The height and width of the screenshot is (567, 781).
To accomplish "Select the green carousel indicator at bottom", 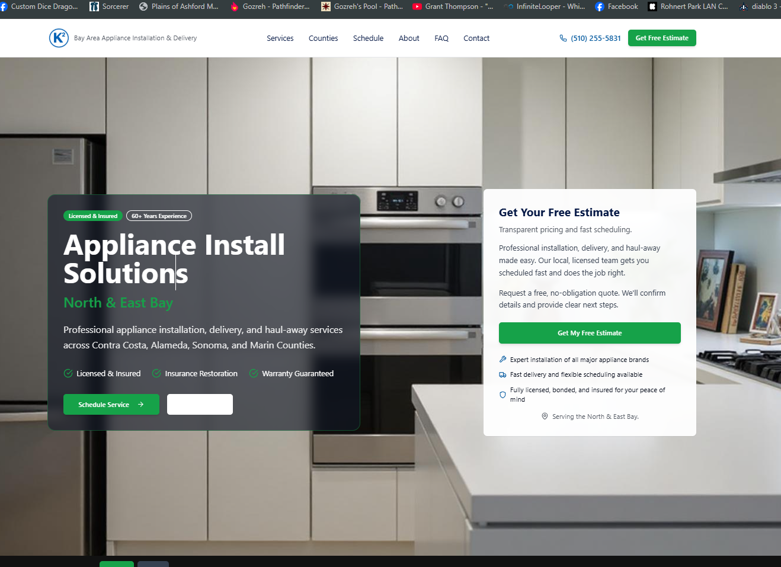I will point(117,565).
